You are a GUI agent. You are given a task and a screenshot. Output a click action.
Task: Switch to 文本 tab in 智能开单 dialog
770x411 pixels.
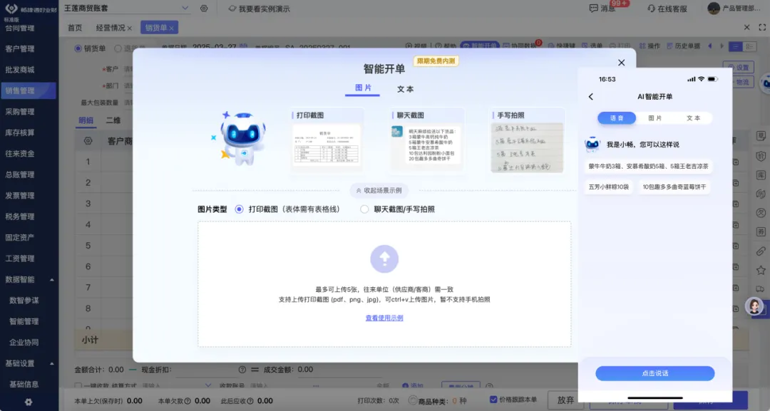pos(405,89)
